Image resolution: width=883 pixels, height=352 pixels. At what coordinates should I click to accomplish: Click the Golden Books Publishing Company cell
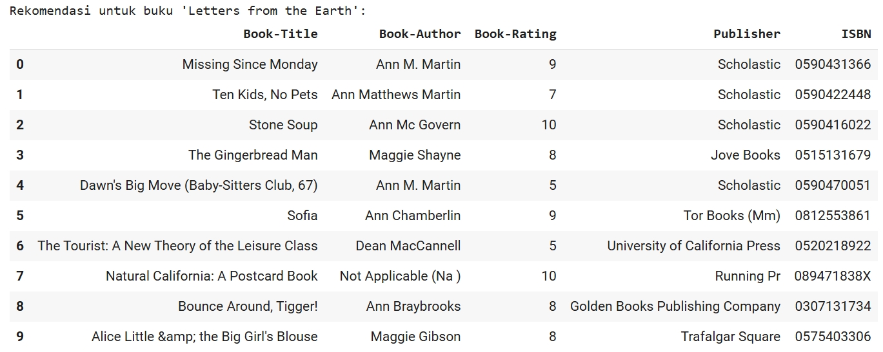[675, 306]
